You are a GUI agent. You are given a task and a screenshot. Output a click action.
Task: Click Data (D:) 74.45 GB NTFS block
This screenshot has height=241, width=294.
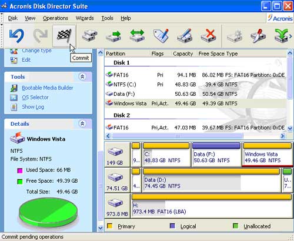tap(212, 180)
